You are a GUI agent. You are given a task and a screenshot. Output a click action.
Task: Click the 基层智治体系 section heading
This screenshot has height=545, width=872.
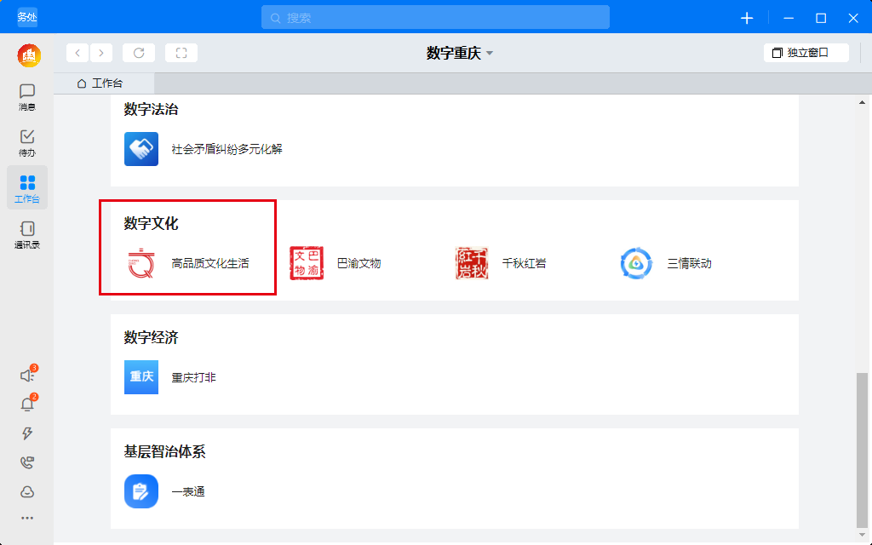(164, 451)
